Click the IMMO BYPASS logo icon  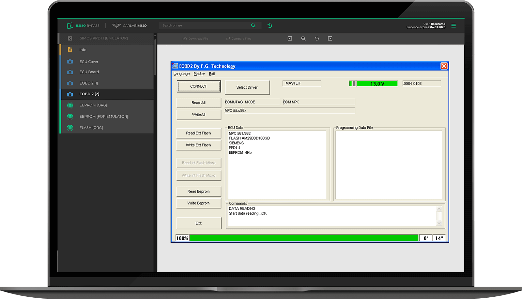(70, 25)
